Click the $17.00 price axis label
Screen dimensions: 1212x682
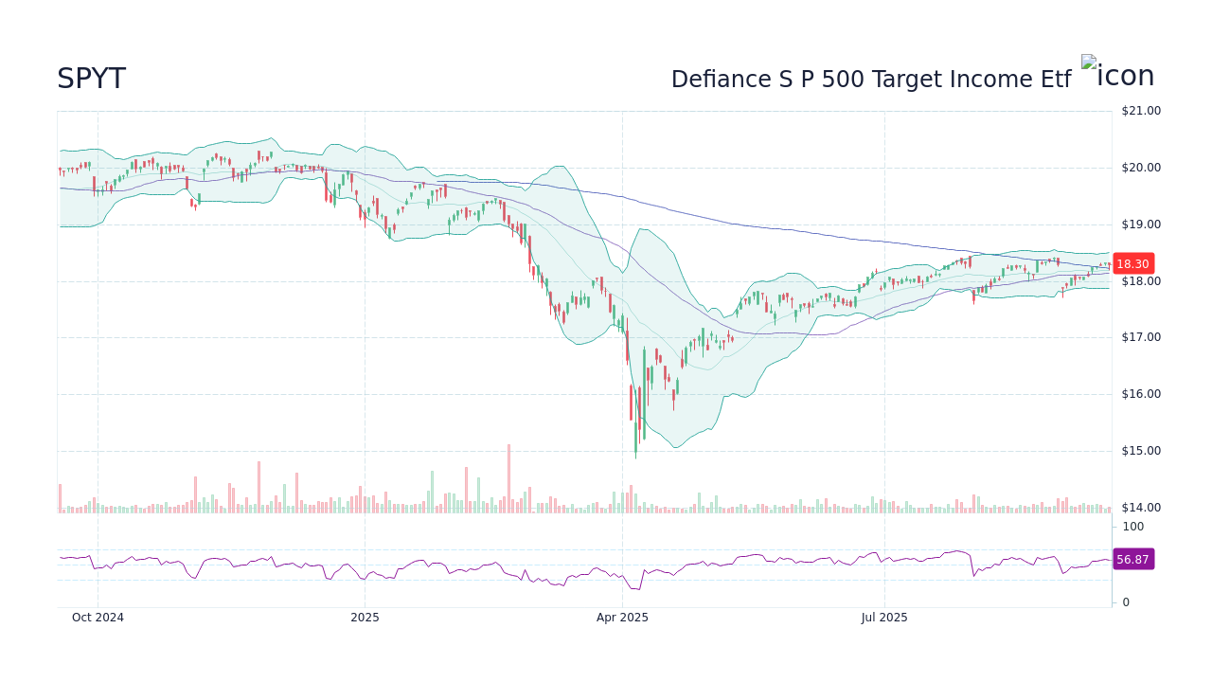1141,337
